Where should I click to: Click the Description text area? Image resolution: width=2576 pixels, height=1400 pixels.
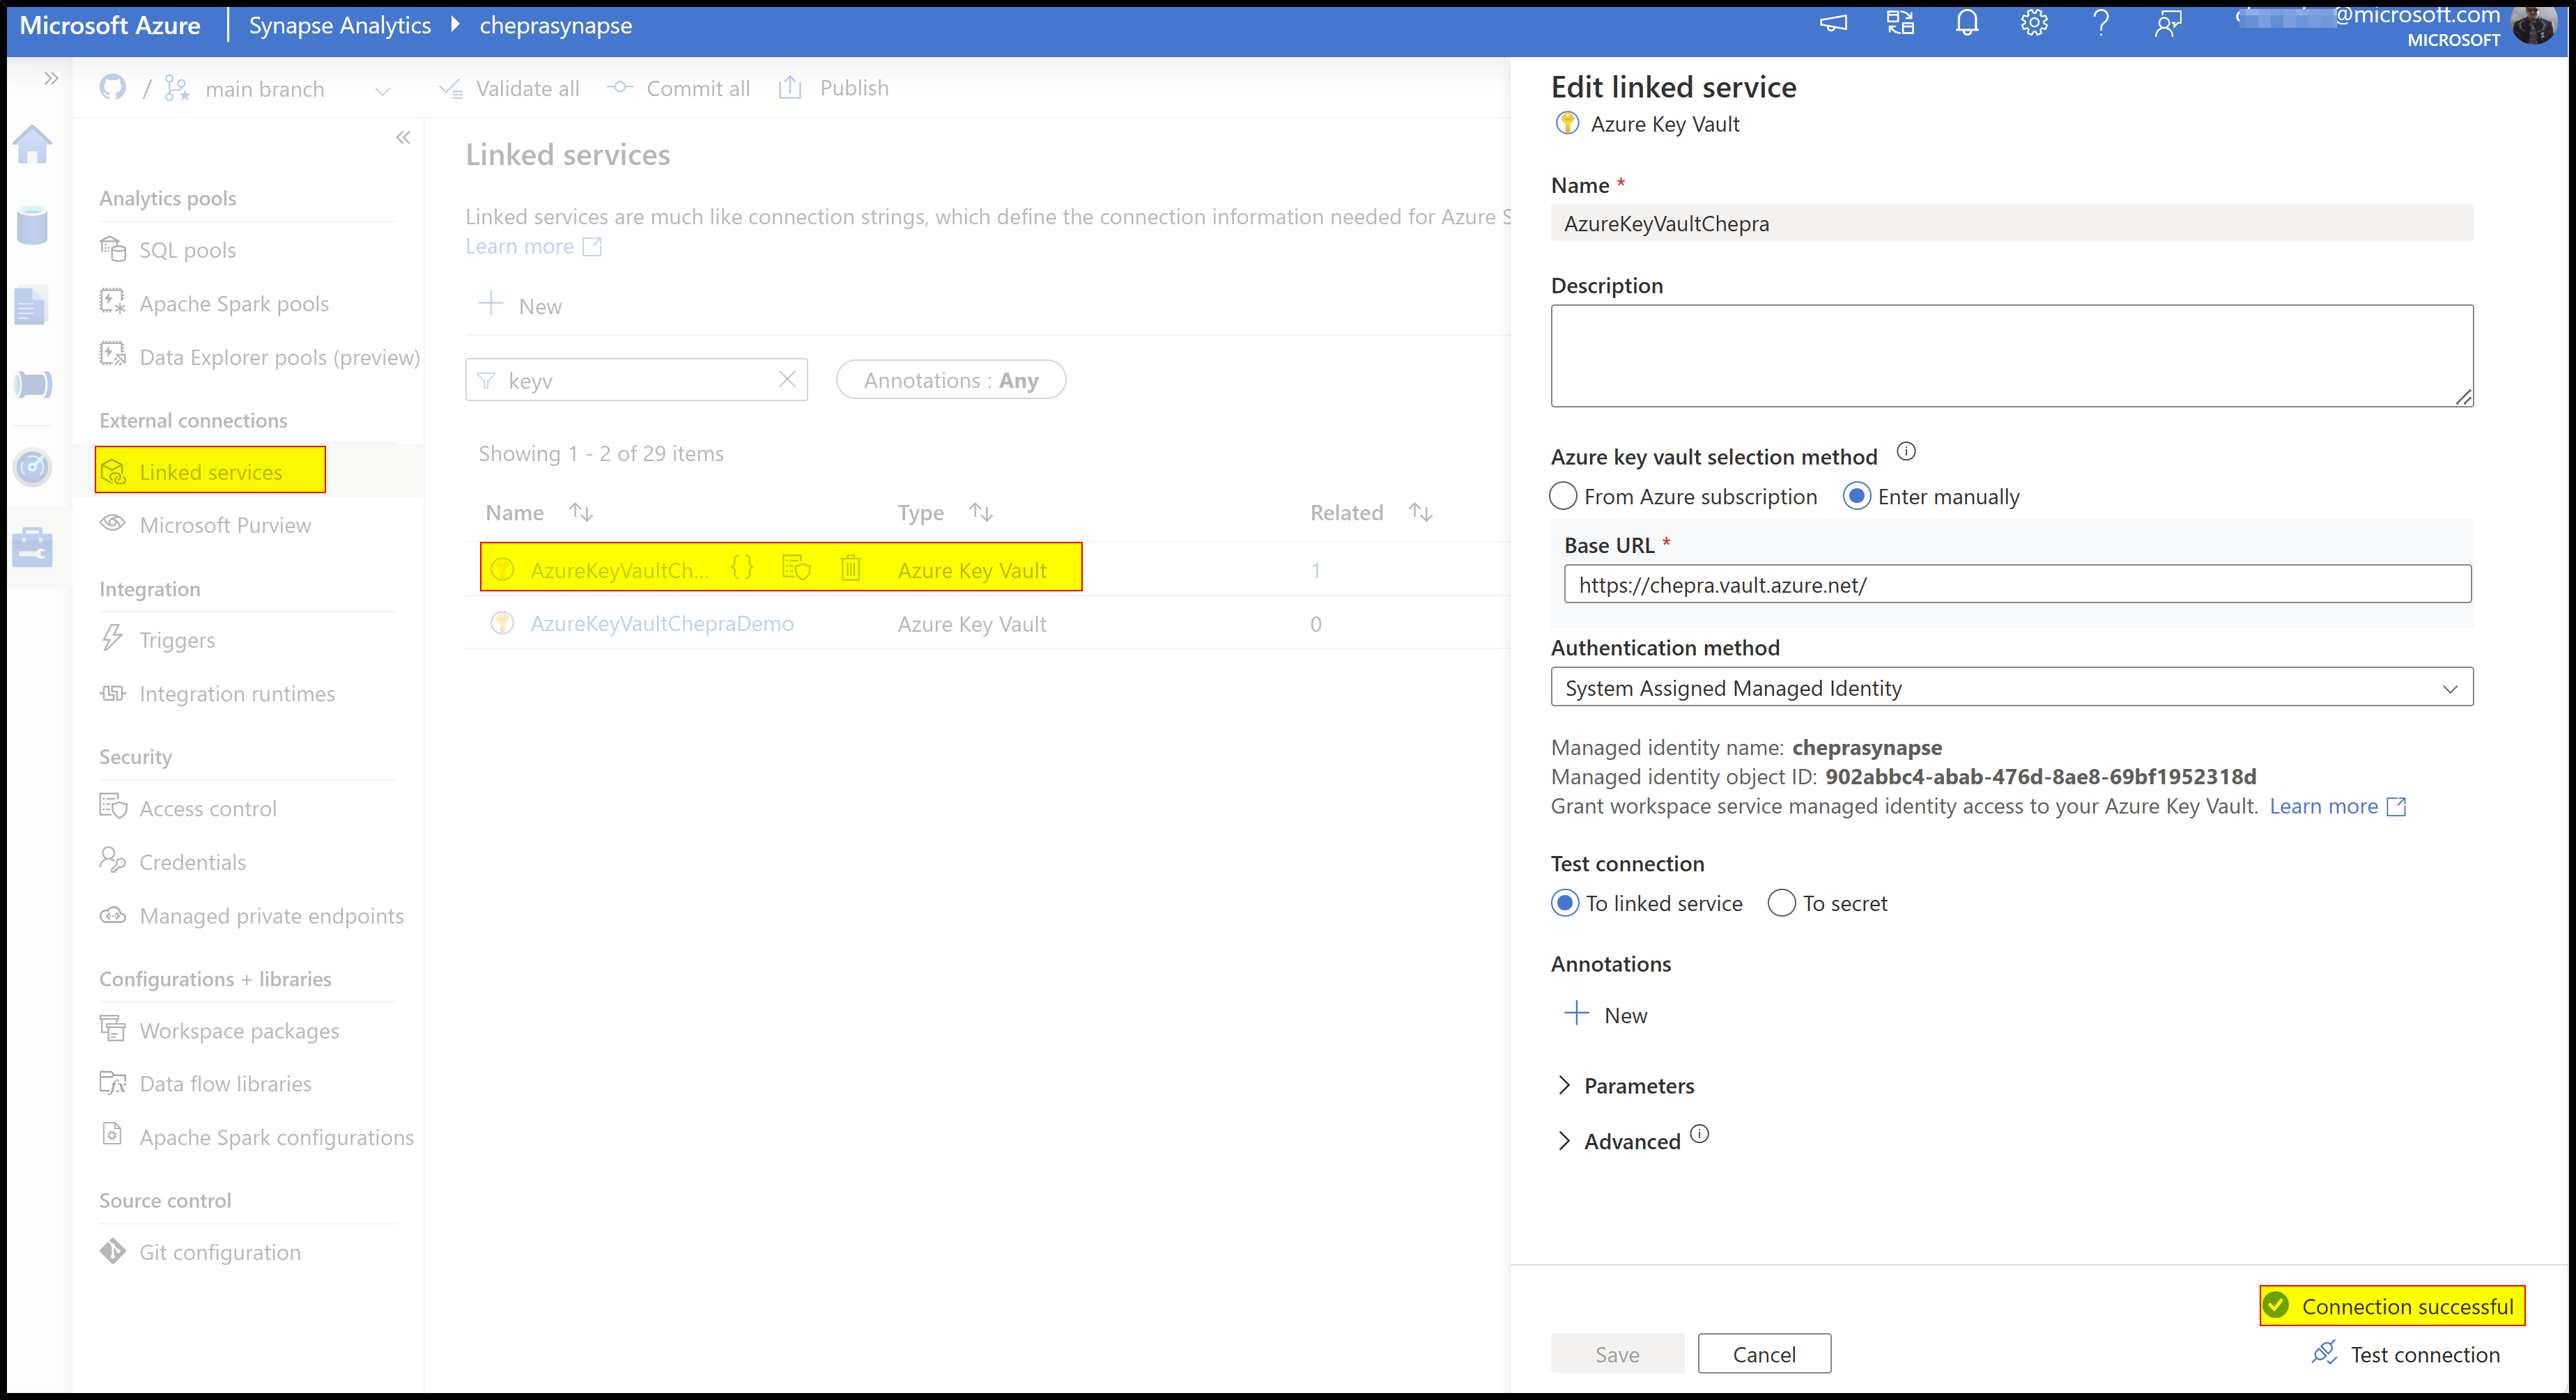(x=2012, y=356)
